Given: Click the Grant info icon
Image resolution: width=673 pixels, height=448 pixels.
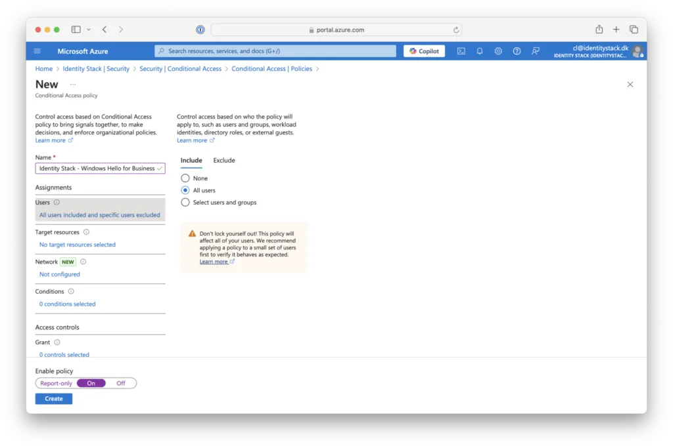Looking at the screenshot, I should [57, 342].
